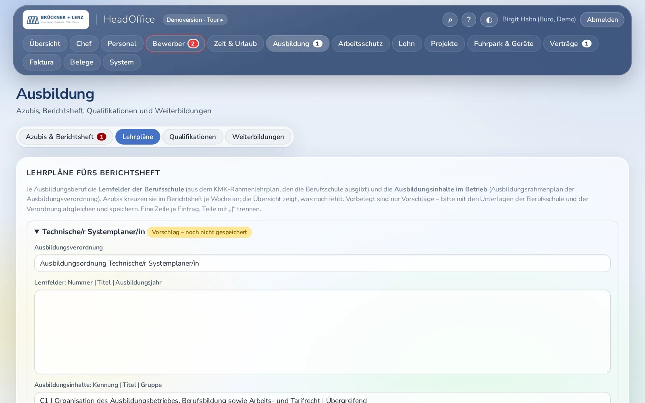
Task: Start the Demoversion Tour
Action: coord(195,20)
